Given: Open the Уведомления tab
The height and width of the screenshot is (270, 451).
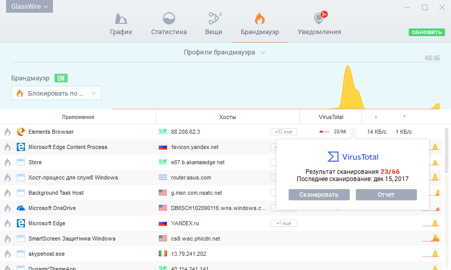Looking at the screenshot, I should point(319,24).
